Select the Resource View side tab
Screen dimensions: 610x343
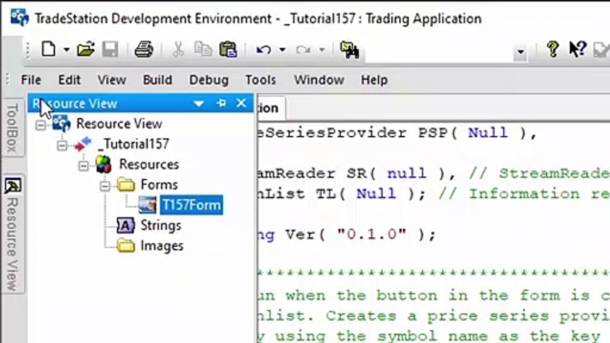(x=12, y=234)
